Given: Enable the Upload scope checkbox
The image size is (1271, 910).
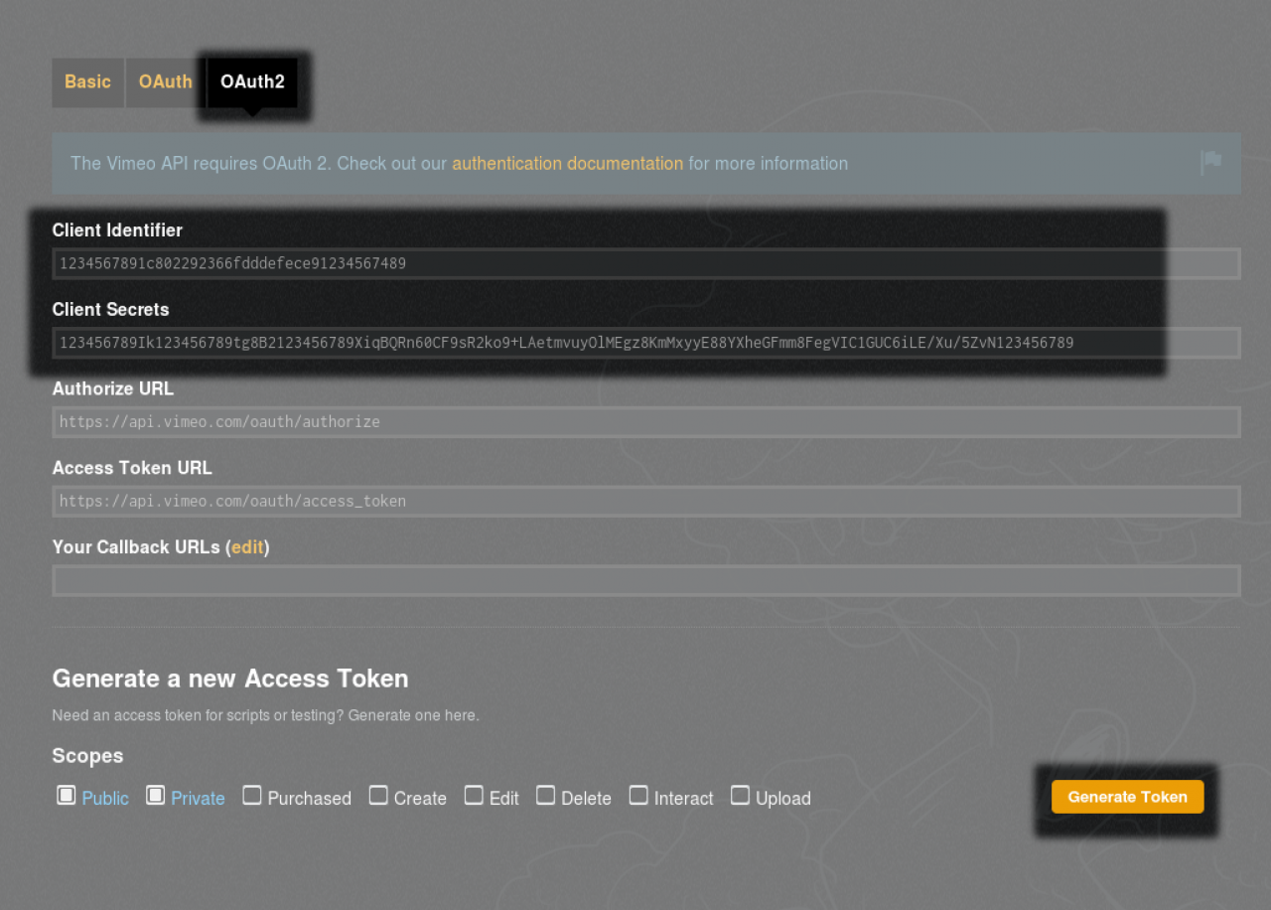Looking at the screenshot, I should coord(740,795).
